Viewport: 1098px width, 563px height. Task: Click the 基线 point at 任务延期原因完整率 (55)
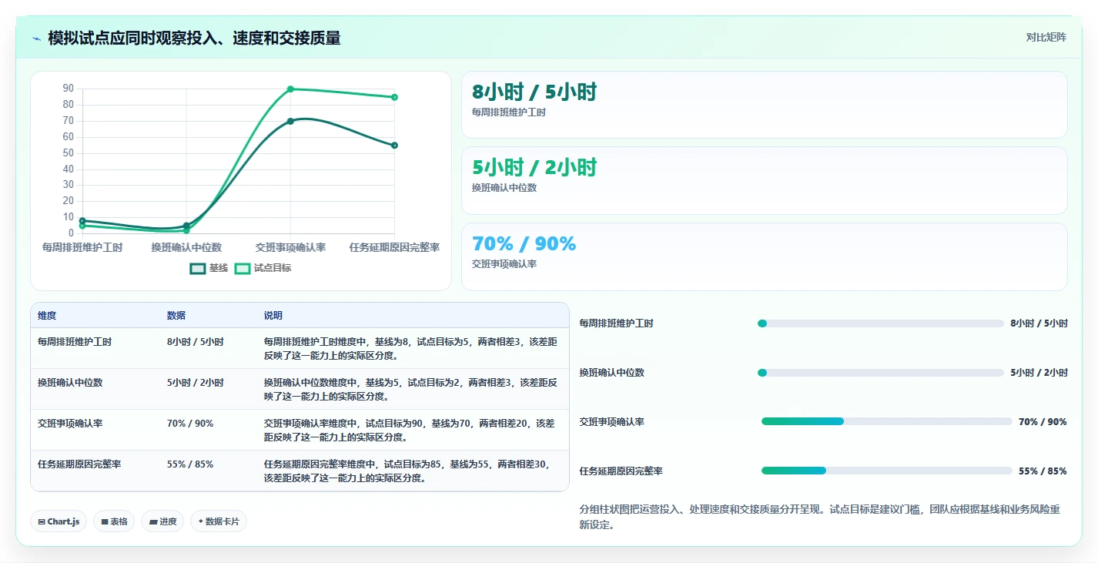click(x=394, y=145)
